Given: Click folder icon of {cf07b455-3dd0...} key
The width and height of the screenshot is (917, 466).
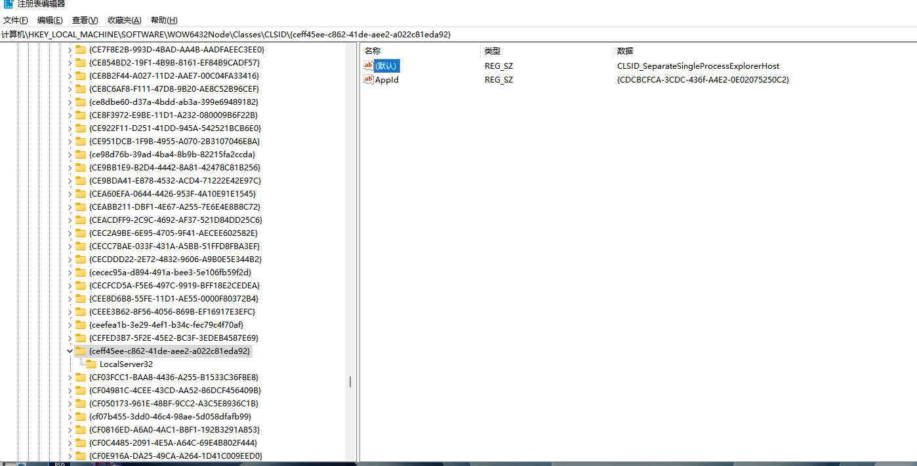Looking at the screenshot, I should tap(80, 416).
